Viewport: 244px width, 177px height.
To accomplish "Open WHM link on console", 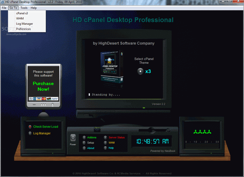I will 111,142.
